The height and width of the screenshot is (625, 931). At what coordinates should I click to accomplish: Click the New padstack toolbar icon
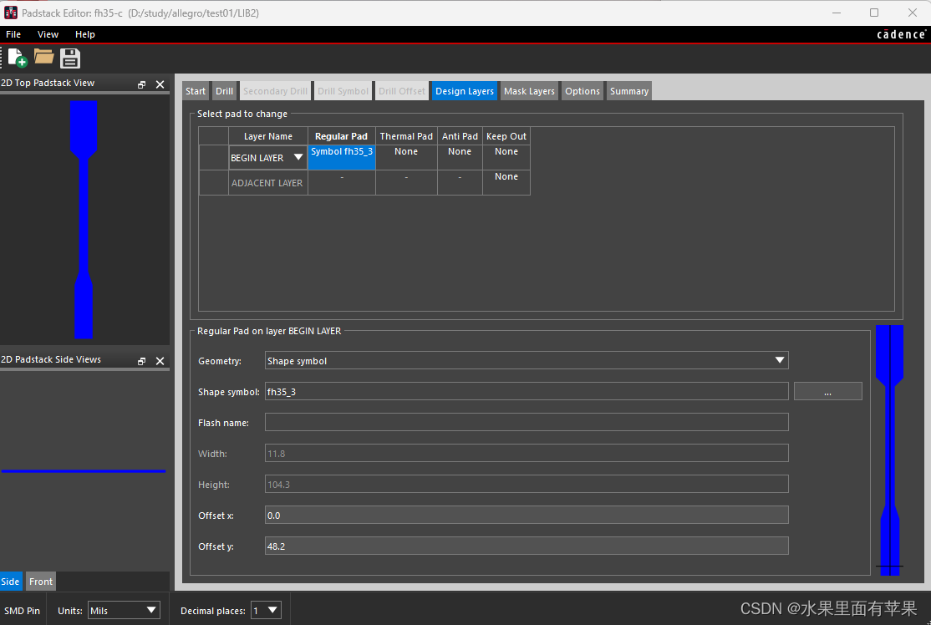point(17,58)
